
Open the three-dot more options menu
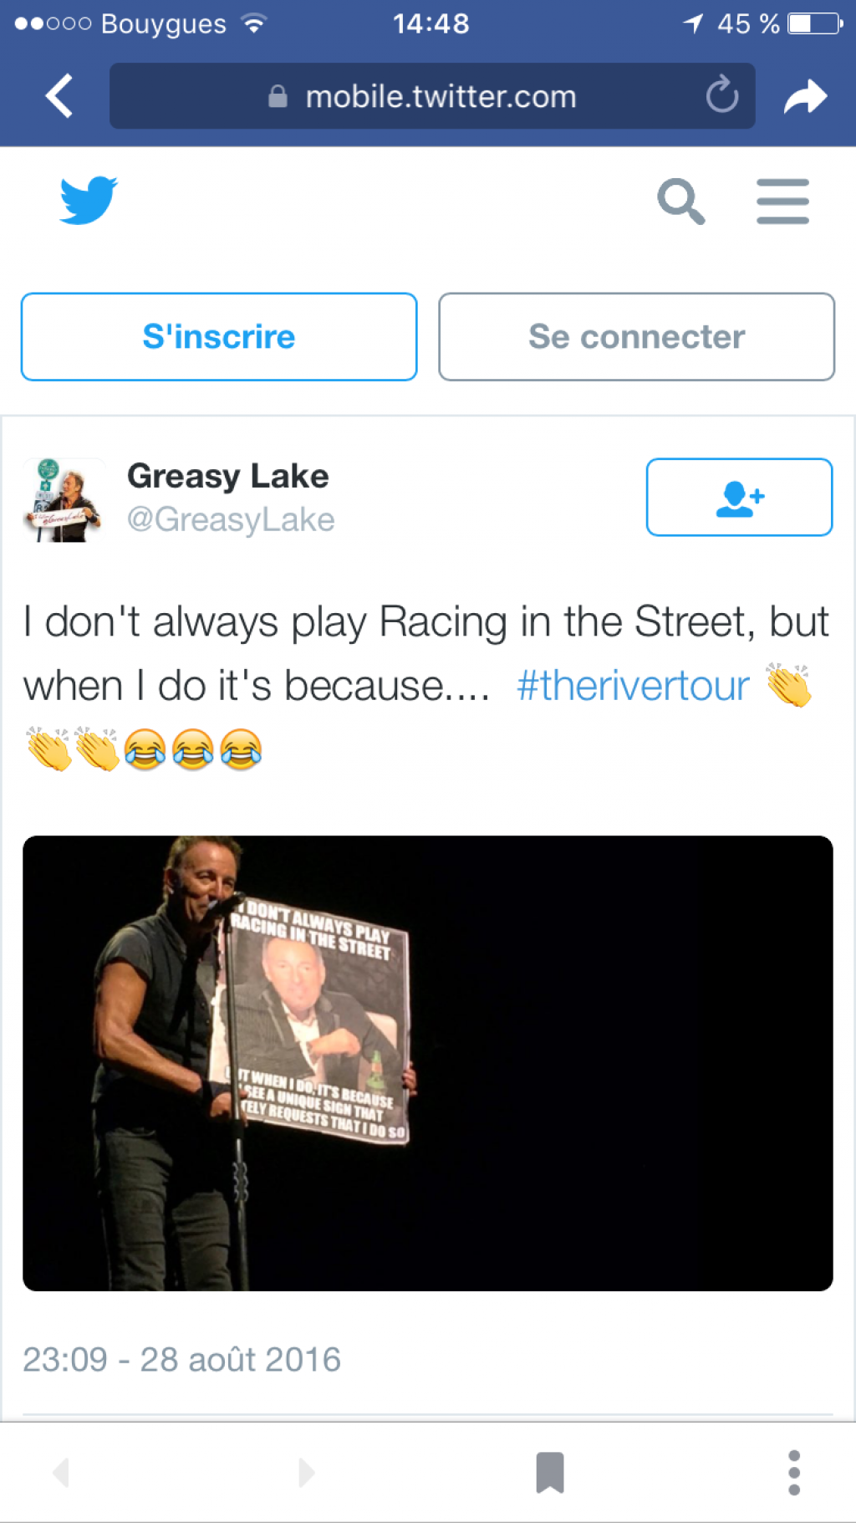click(794, 1472)
